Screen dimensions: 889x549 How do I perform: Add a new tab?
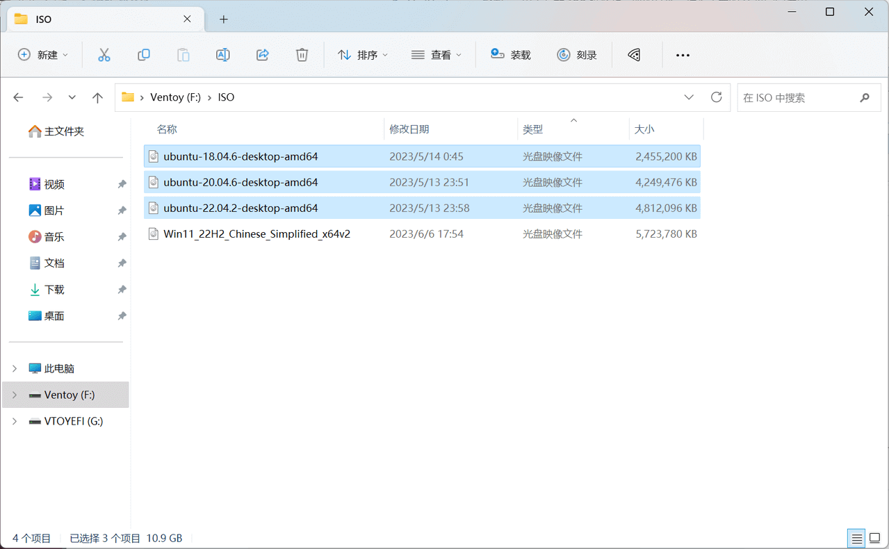[223, 19]
